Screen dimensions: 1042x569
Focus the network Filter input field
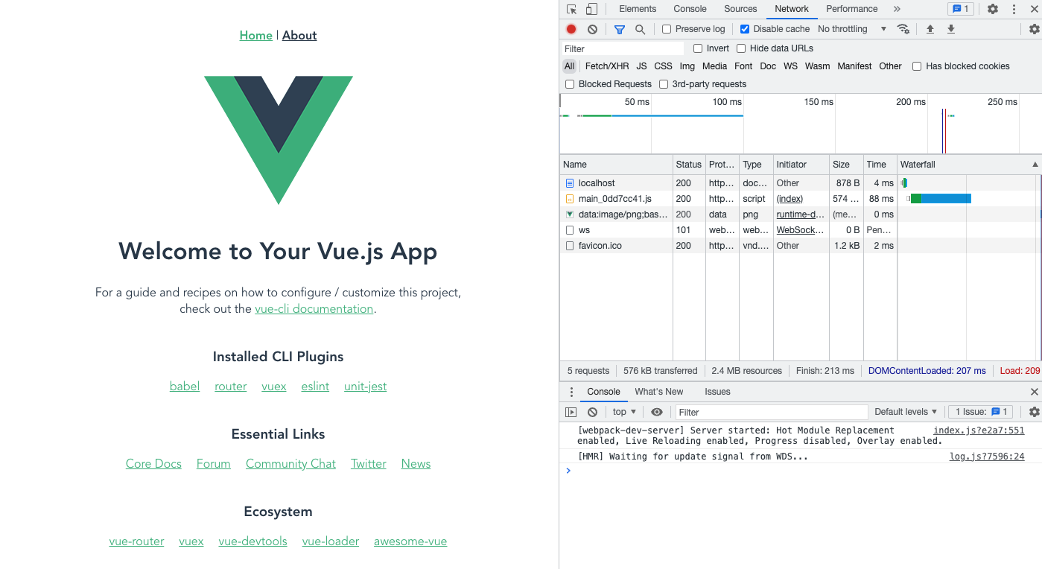pyautogui.click(x=623, y=48)
